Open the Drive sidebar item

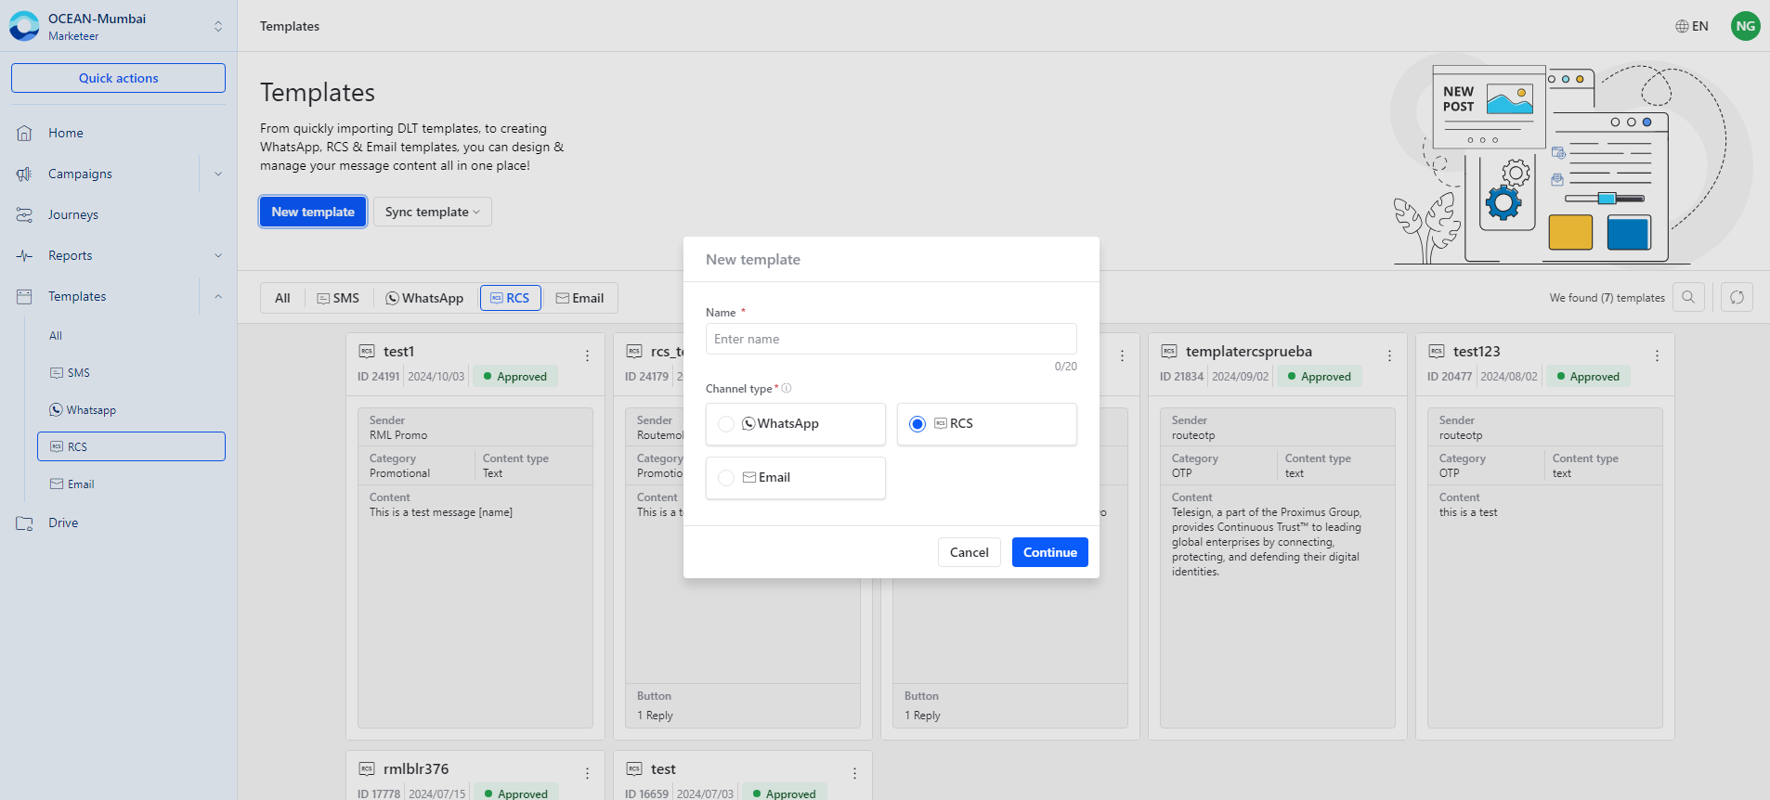click(63, 523)
